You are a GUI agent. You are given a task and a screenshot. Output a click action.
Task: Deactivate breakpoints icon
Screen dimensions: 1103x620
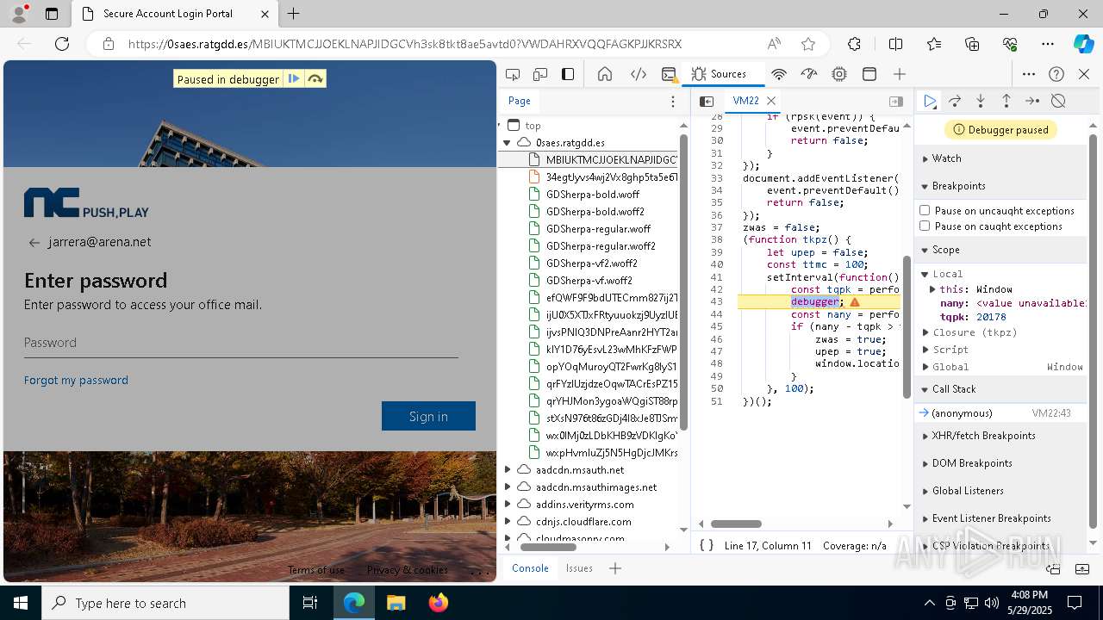tap(1058, 102)
